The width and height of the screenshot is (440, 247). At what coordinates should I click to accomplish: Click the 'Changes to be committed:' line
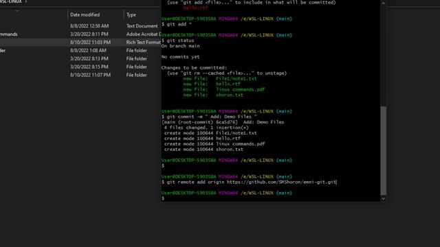(x=194, y=67)
